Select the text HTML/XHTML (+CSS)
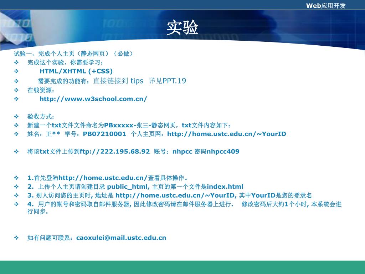365x274 pixels. point(76,71)
